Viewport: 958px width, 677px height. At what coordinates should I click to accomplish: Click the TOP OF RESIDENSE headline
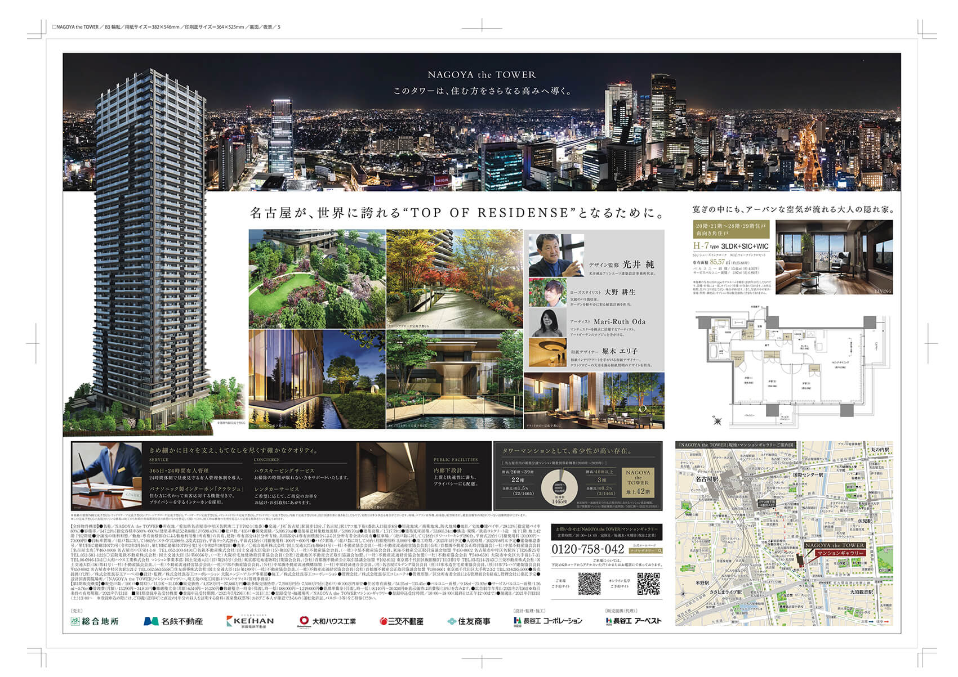pos(457,213)
